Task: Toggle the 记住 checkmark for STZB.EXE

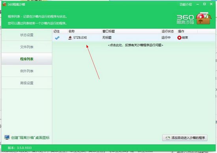Action: pyautogui.click(x=57, y=38)
